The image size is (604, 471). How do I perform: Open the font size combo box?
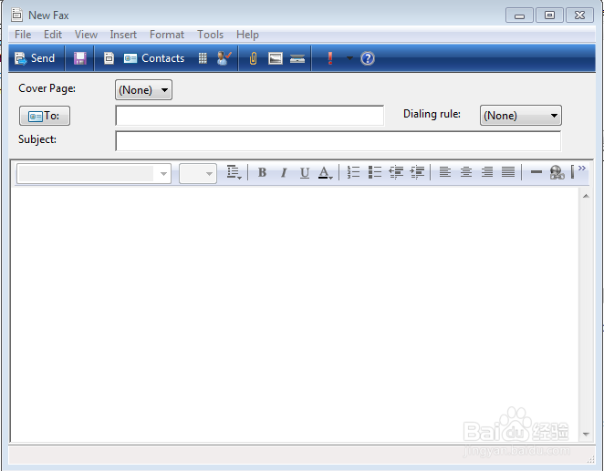[x=198, y=174]
